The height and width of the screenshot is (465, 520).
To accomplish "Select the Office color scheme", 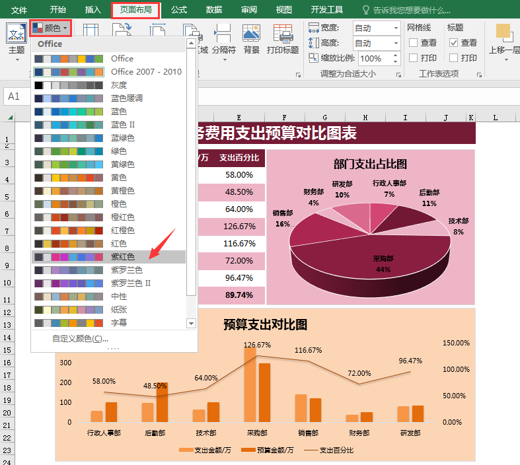I will coord(108,59).
